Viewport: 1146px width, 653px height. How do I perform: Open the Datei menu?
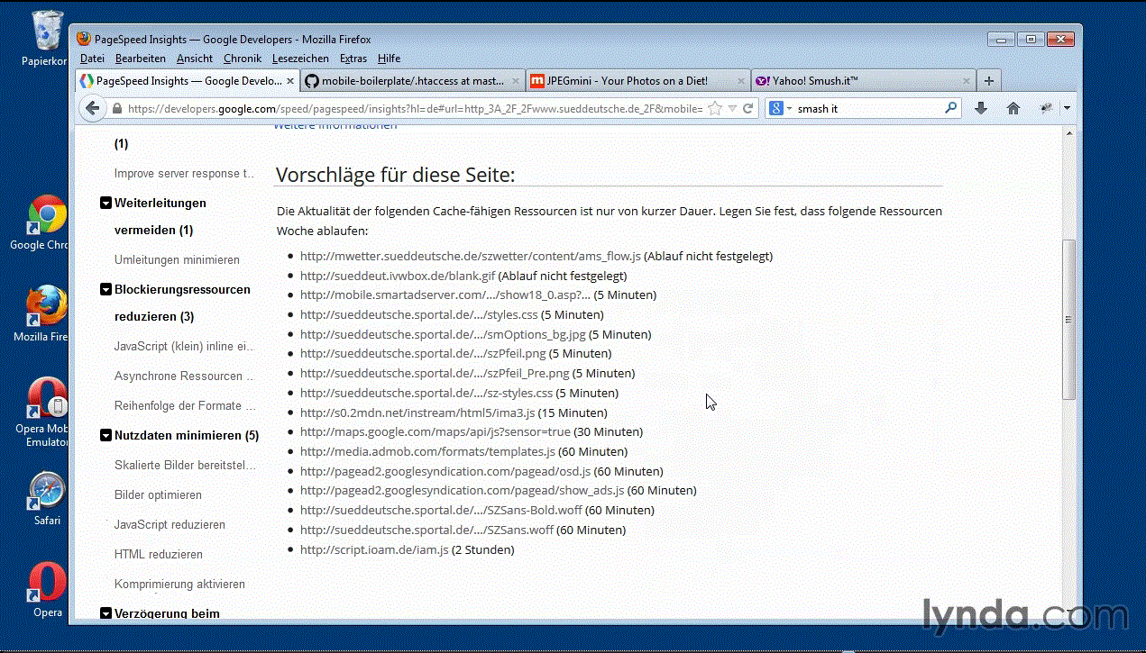point(92,59)
